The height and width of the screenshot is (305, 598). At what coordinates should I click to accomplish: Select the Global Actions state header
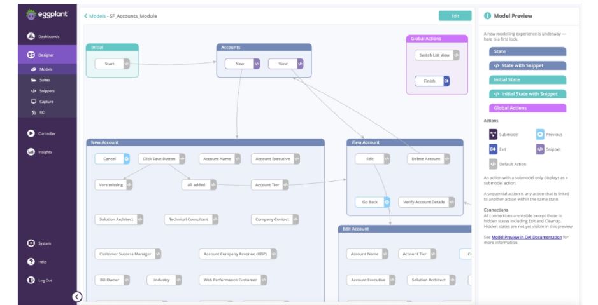pyautogui.click(x=437, y=38)
